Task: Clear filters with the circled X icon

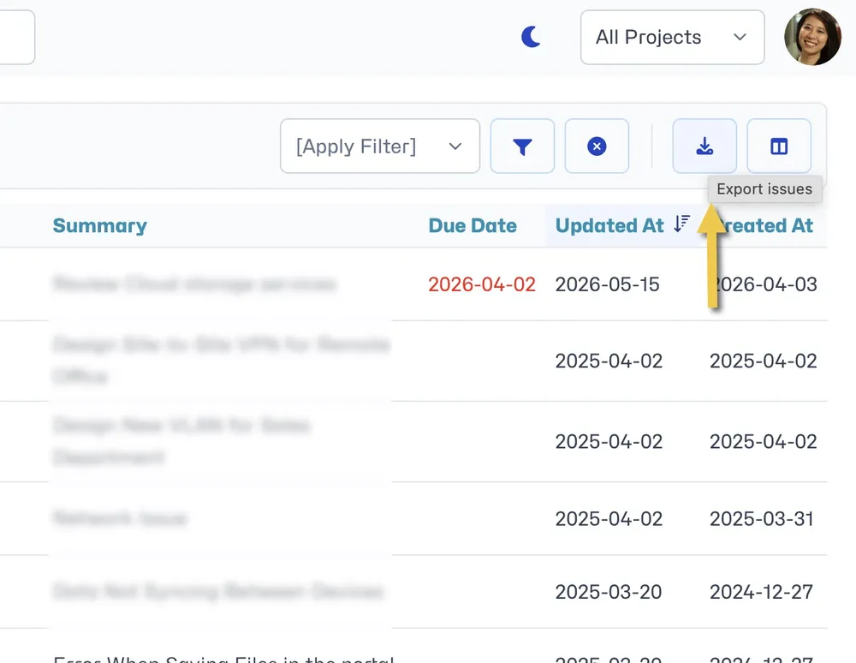Action: (597, 146)
